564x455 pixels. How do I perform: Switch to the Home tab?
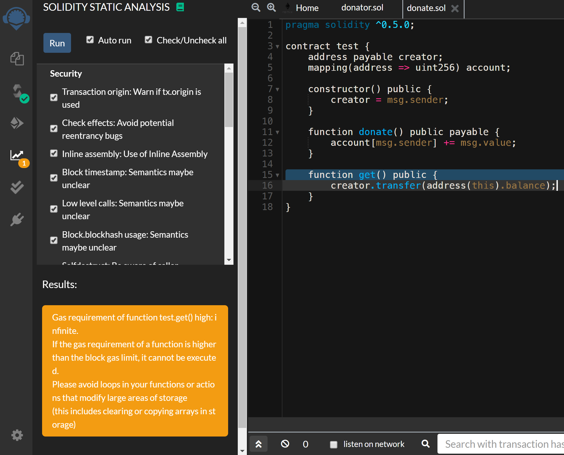pyautogui.click(x=307, y=8)
